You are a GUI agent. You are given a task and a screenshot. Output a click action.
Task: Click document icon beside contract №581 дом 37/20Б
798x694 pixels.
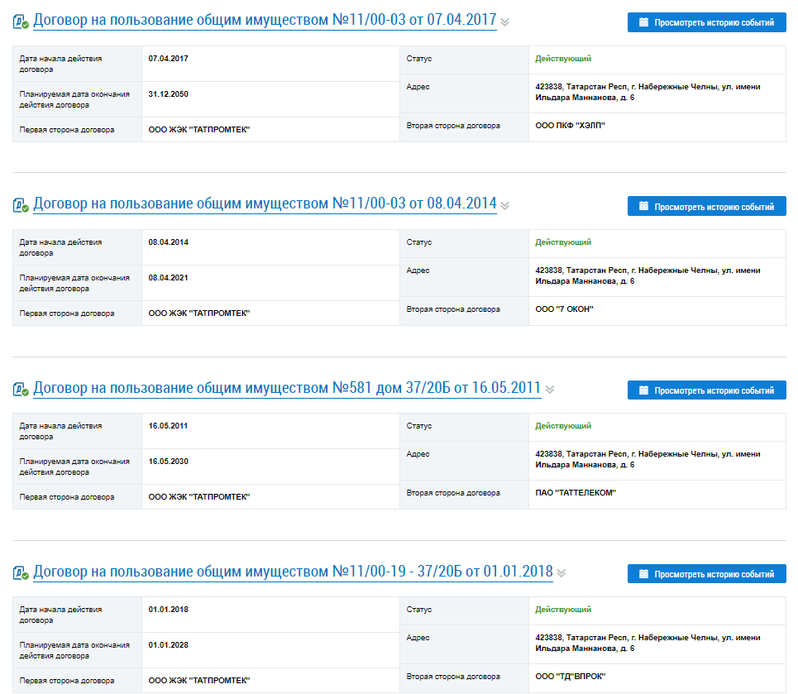tap(21, 390)
